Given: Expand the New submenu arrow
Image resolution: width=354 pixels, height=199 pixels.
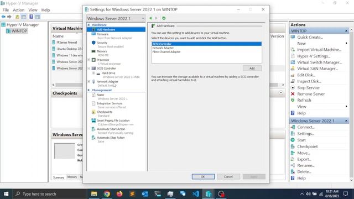Looking at the screenshot, I should (x=346, y=43).
